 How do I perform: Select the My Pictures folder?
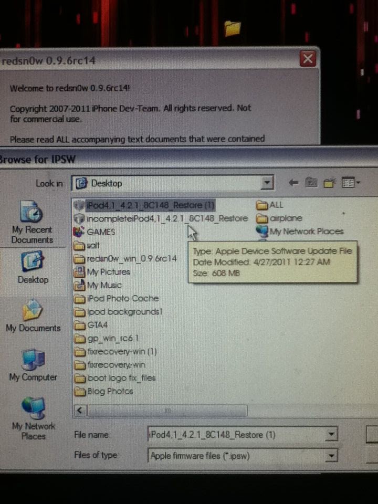(102, 272)
